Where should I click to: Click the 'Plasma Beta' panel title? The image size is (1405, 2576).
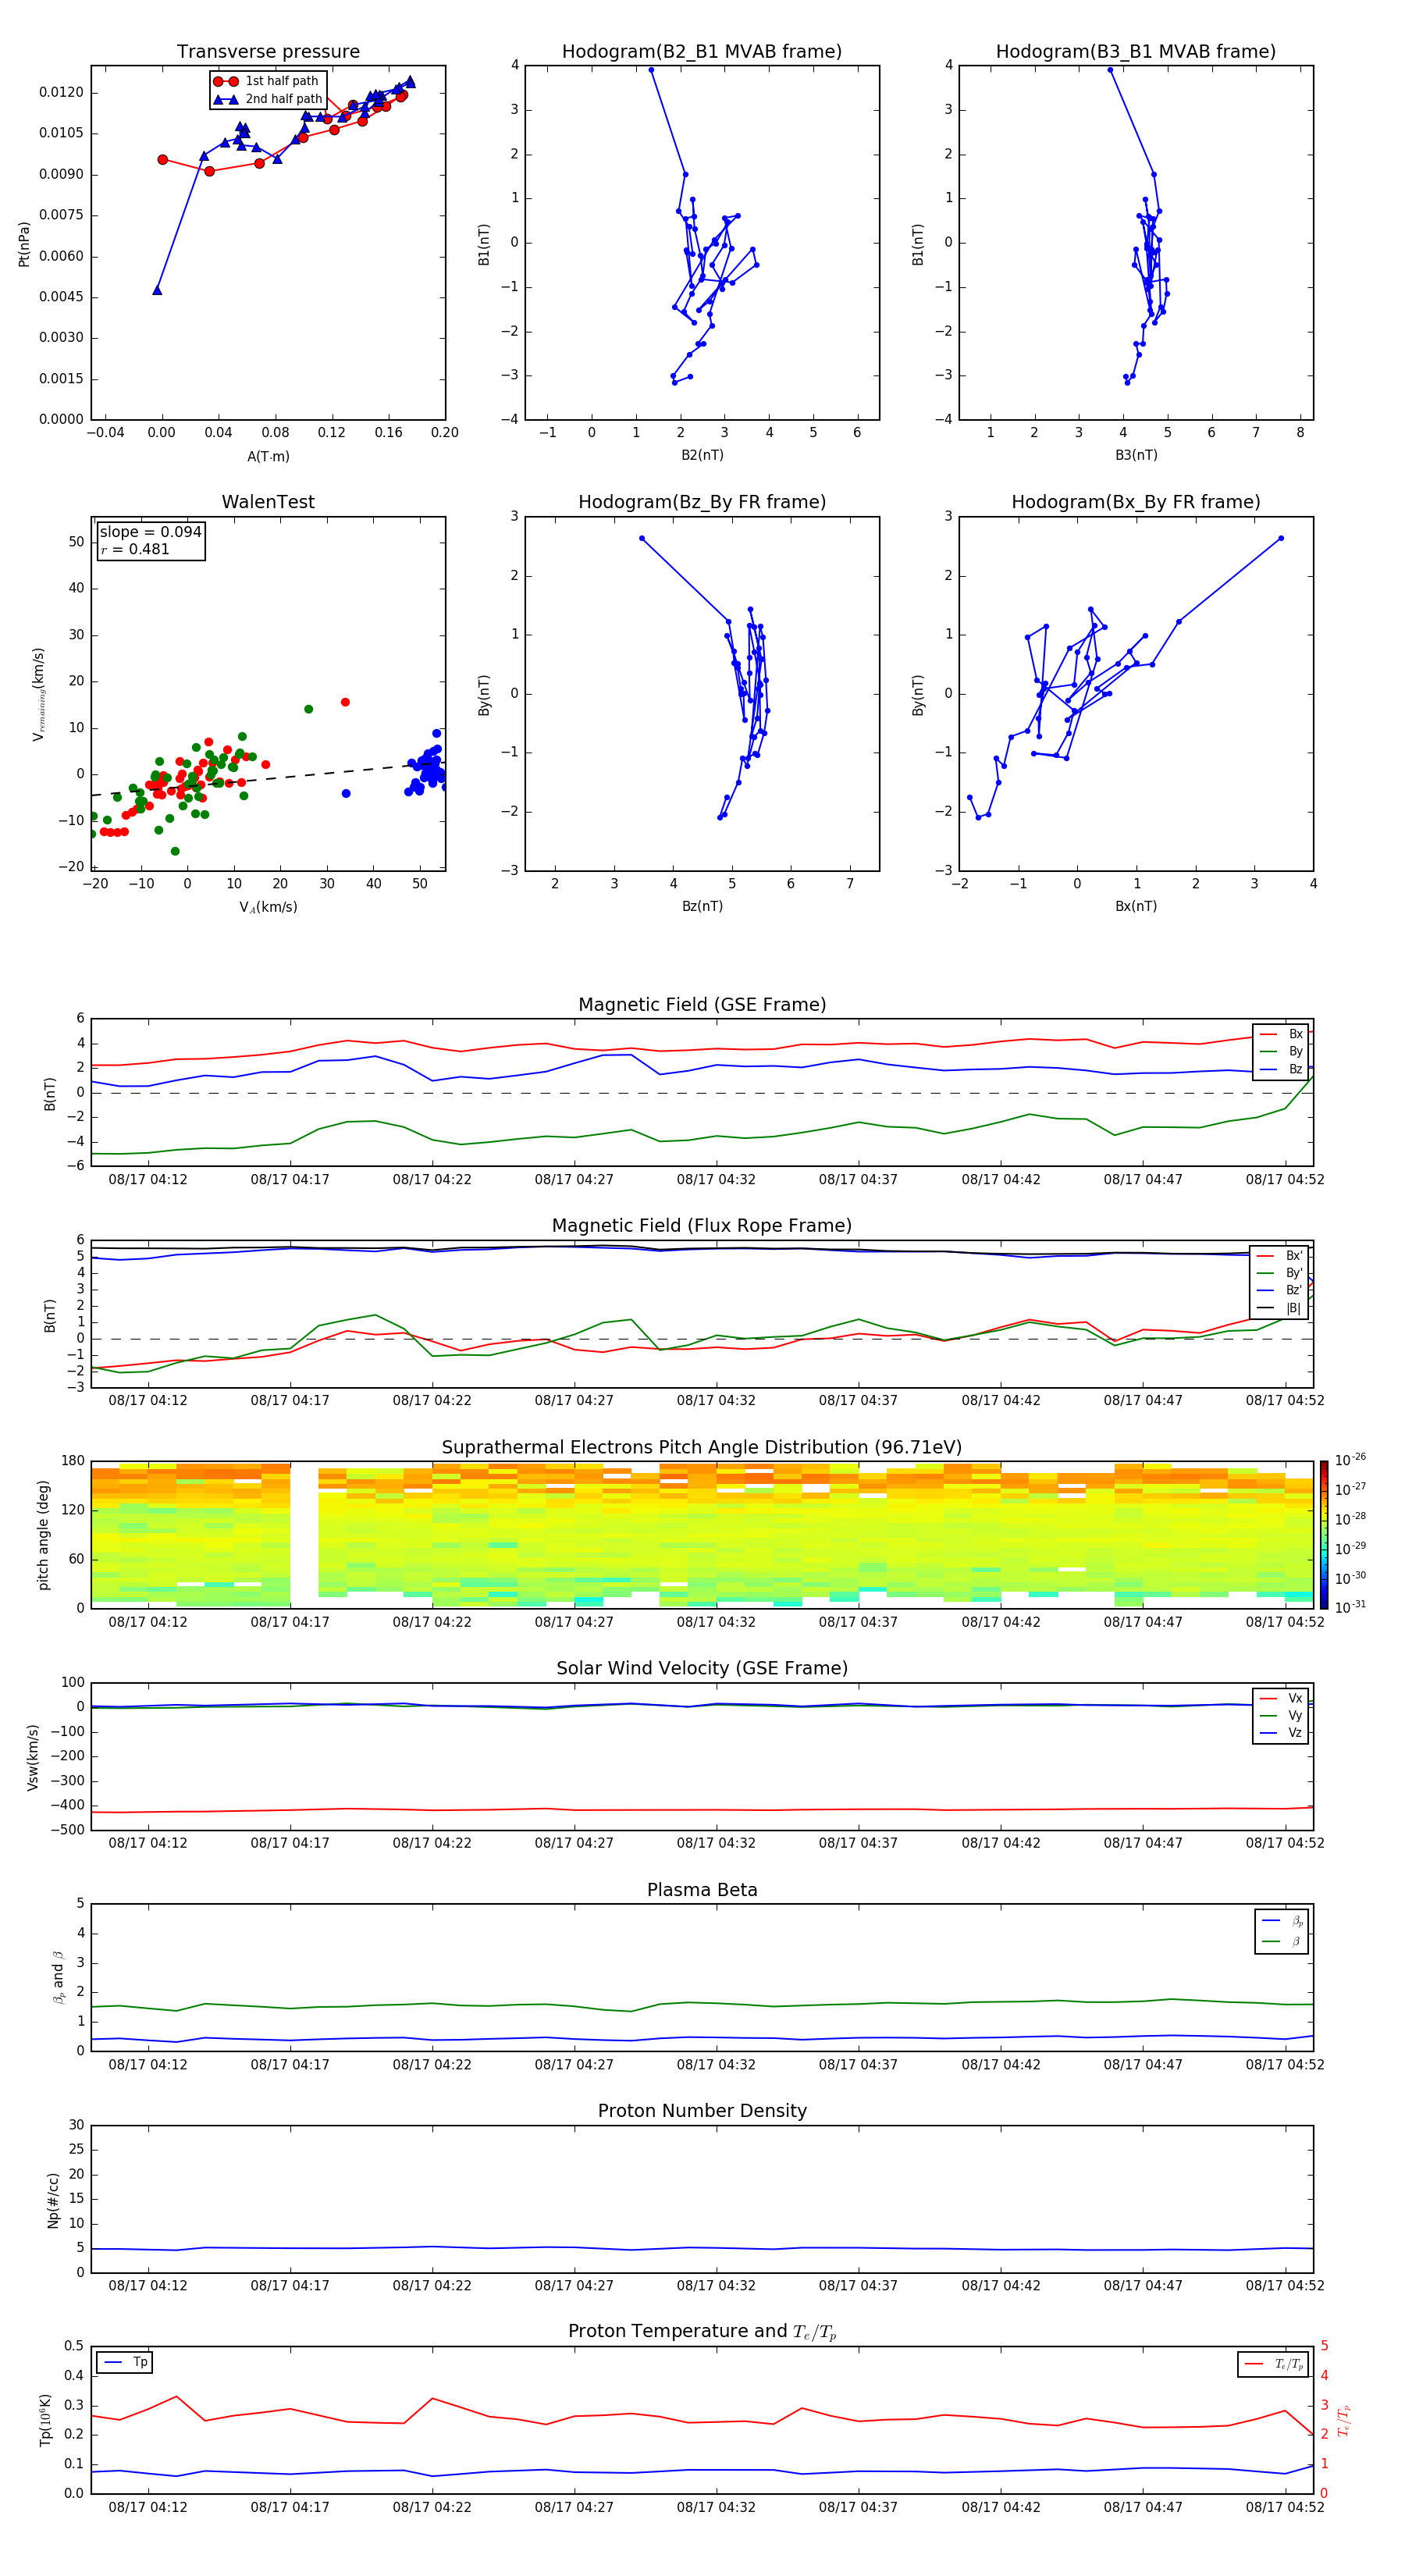(702, 1891)
